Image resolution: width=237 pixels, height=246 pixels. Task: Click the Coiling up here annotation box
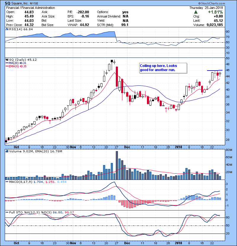coord(163,68)
